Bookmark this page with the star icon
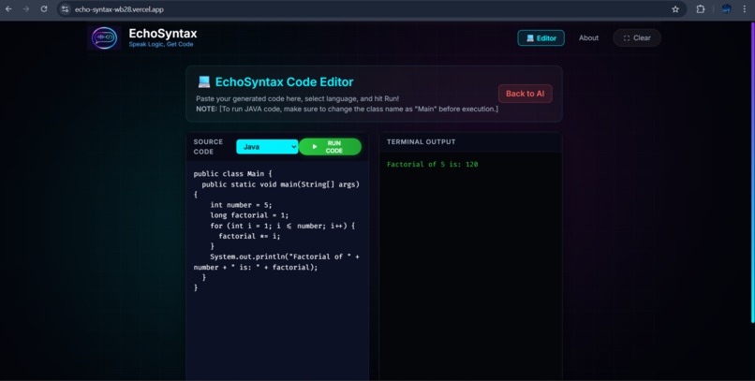Screen dimensions: 755x381 (x=675, y=9)
